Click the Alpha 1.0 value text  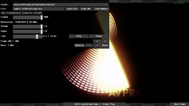[45, 31]
